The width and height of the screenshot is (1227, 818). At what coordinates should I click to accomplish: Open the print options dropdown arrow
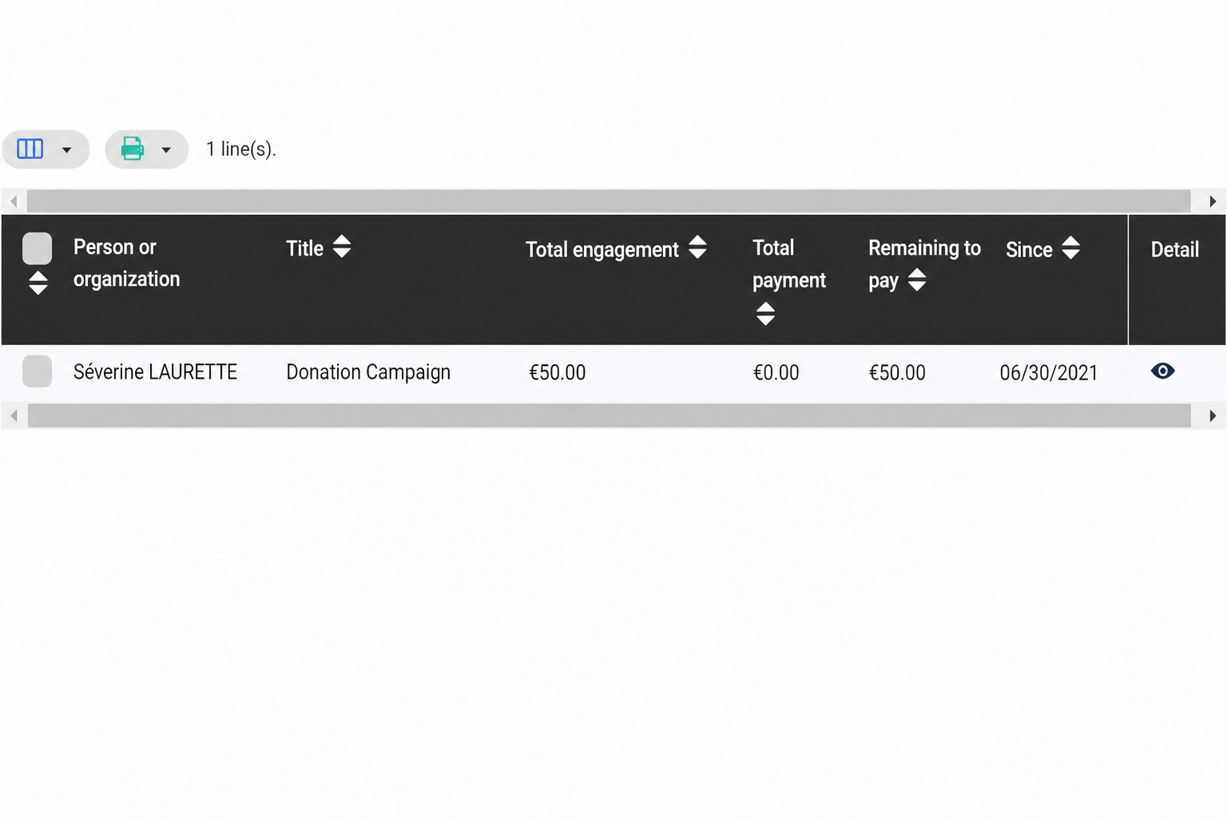tap(166, 150)
